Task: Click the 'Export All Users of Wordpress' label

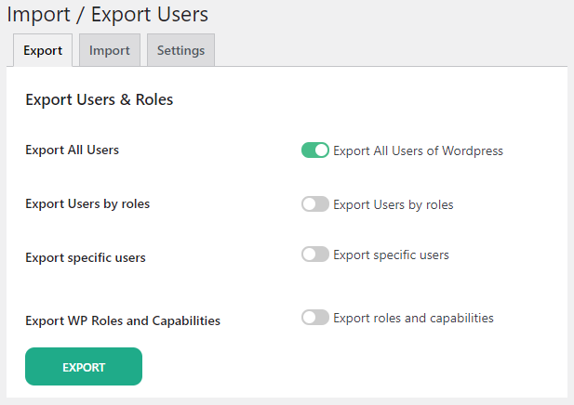Action: point(418,151)
